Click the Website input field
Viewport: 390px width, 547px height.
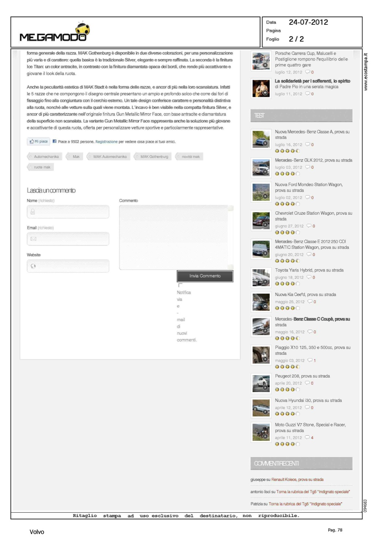coord(68,266)
